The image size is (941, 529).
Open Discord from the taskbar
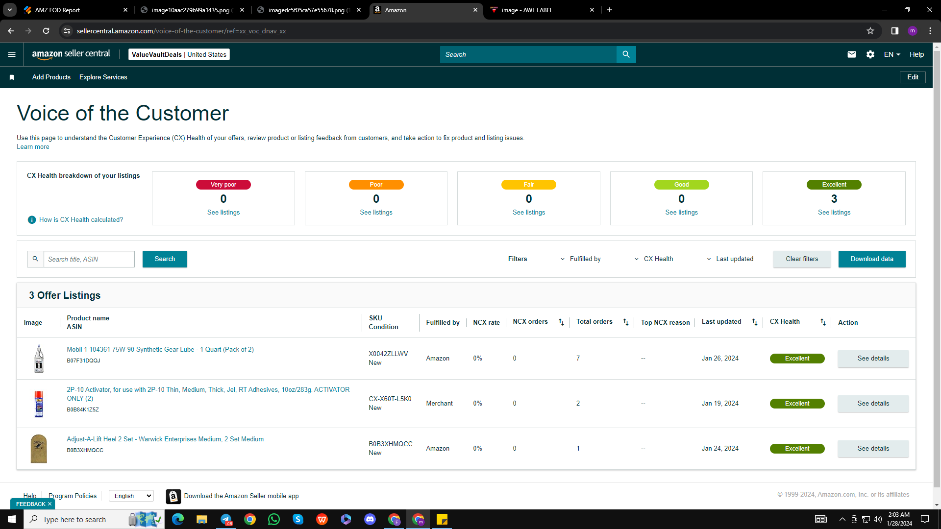370,519
